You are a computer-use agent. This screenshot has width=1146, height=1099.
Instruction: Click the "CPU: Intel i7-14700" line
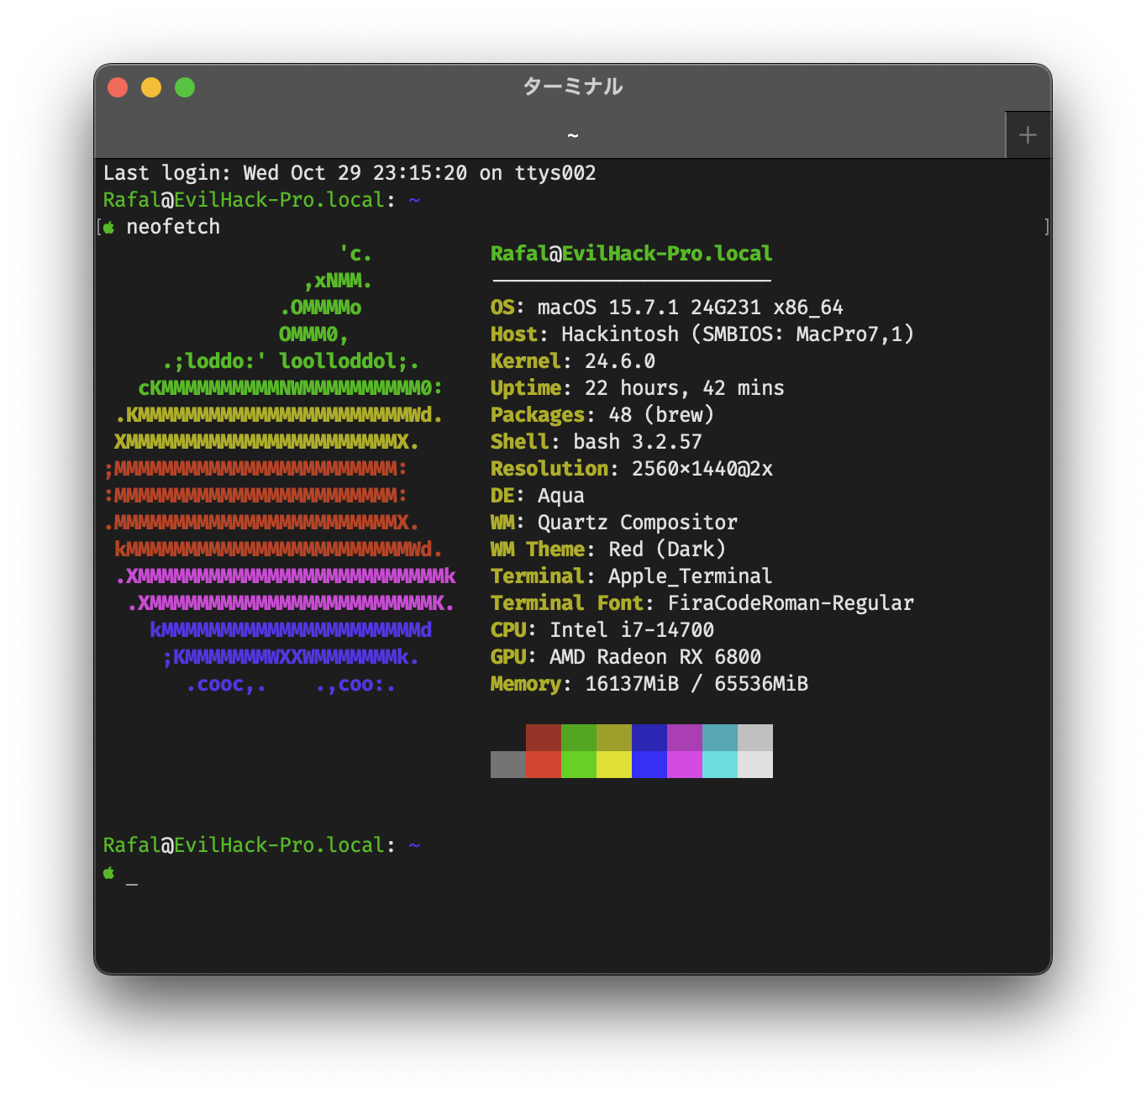tap(602, 630)
